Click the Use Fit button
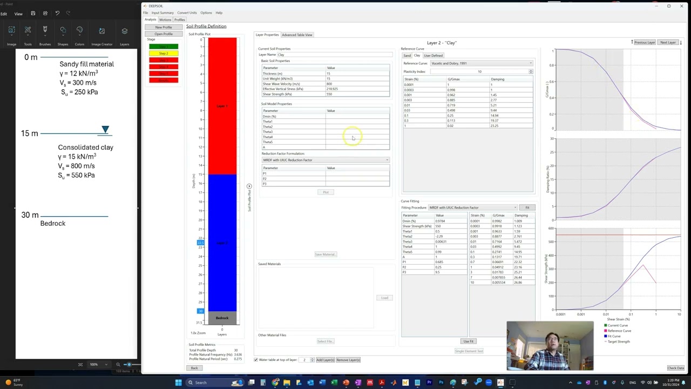 click(x=468, y=341)
